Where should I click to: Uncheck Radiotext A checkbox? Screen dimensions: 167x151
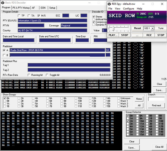(4, 50)
